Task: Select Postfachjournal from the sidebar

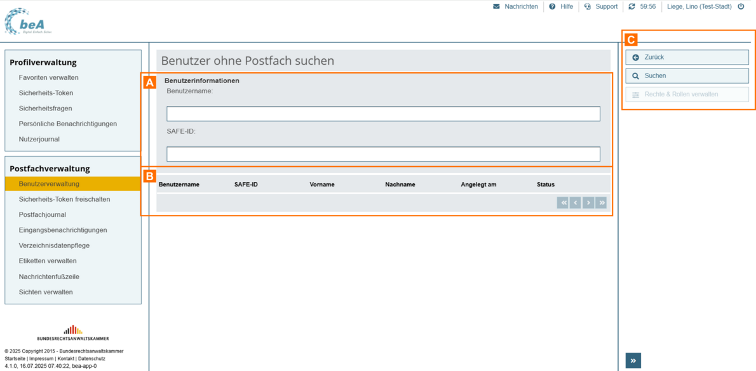Action: point(43,215)
